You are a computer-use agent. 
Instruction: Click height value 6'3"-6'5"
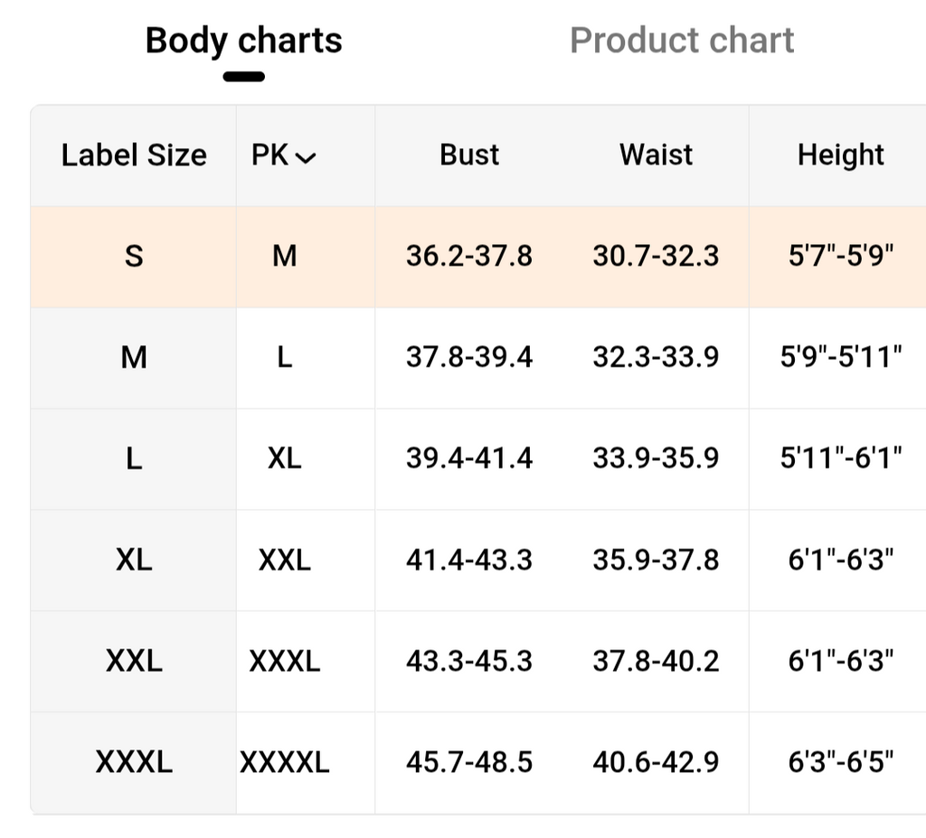click(x=840, y=763)
